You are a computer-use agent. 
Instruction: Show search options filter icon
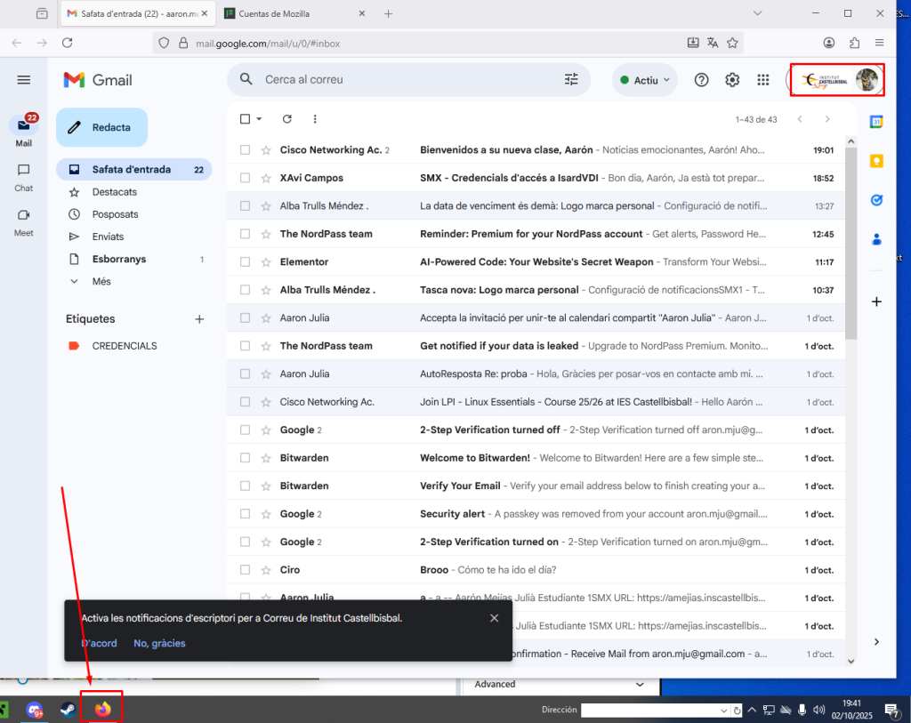pyautogui.click(x=571, y=80)
